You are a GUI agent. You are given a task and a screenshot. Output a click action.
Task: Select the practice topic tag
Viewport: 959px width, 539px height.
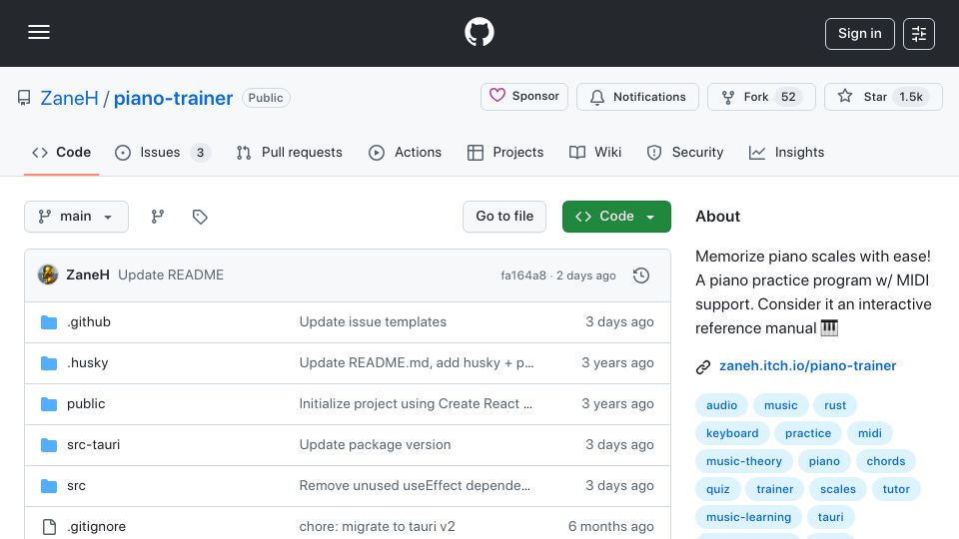click(808, 433)
